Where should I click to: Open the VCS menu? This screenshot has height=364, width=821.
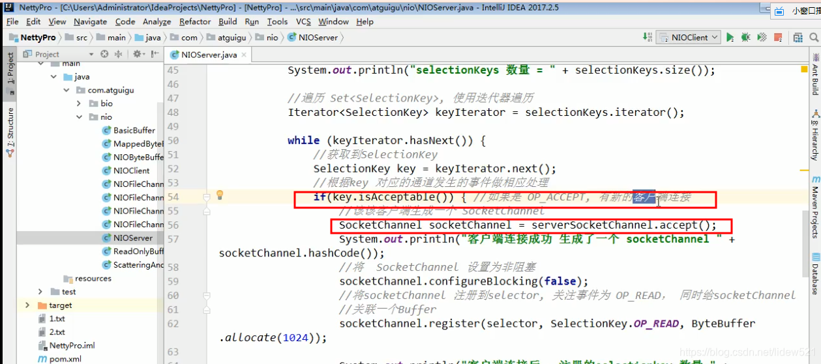click(x=303, y=21)
